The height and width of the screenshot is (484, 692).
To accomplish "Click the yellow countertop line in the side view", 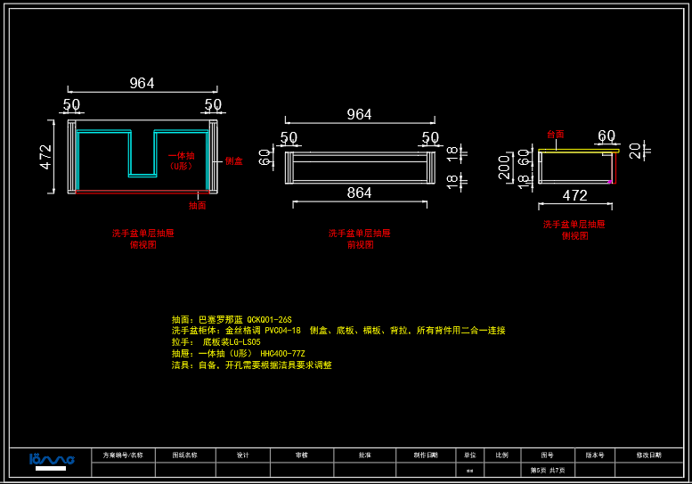I will click(x=579, y=151).
